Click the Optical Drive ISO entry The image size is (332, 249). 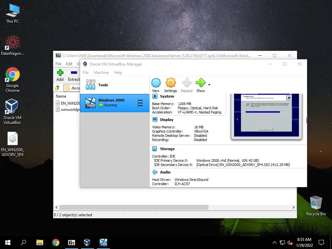pyautogui.click(x=243, y=165)
